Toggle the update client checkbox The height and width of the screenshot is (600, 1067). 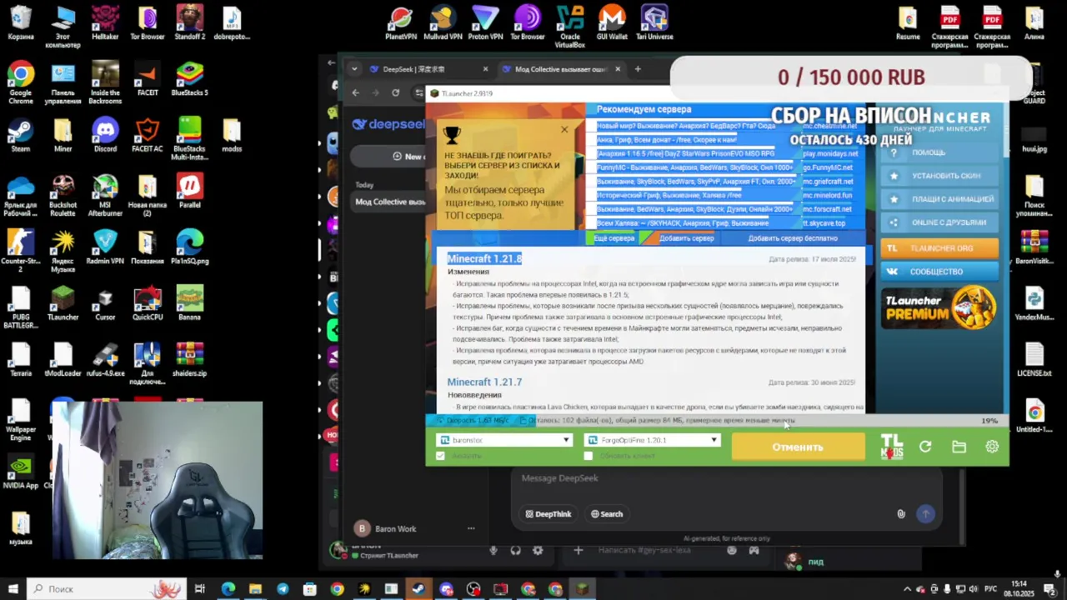[x=589, y=456]
